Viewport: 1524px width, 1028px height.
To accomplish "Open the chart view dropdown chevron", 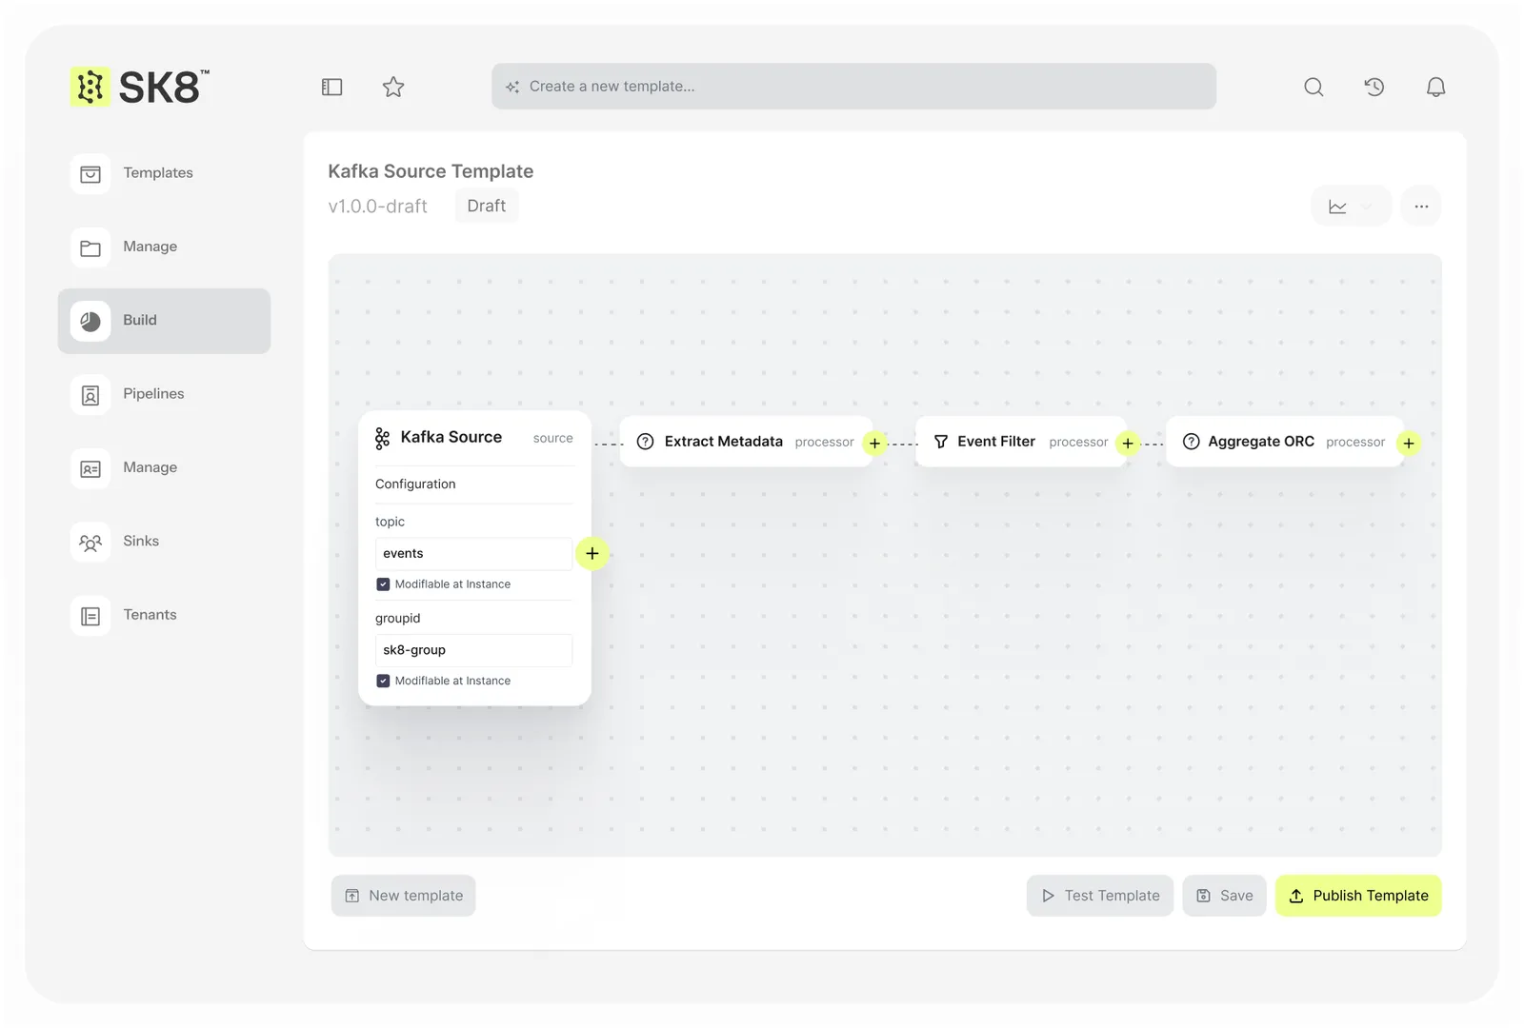I will [x=1364, y=206].
